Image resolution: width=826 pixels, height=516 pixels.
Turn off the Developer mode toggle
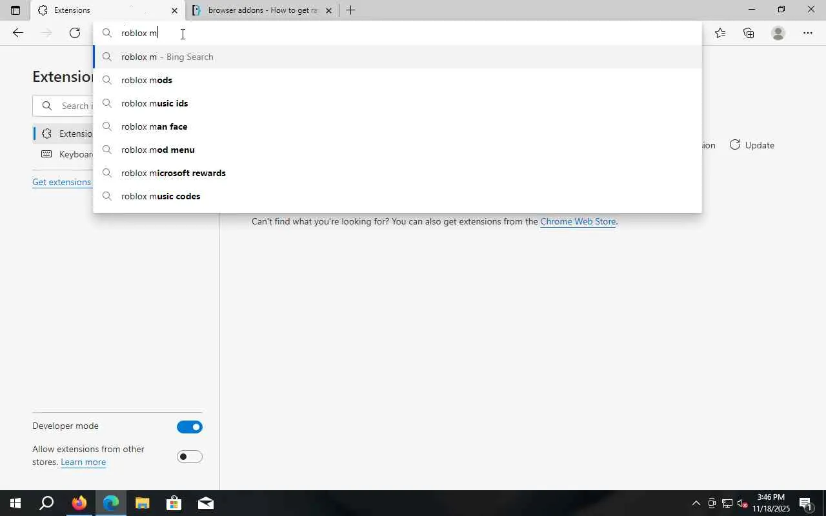click(x=190, y=427)
